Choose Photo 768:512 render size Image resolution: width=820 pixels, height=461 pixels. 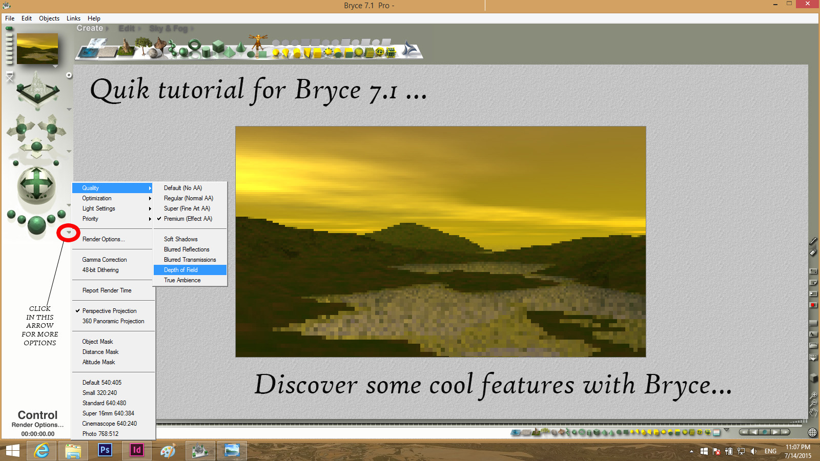113,434
